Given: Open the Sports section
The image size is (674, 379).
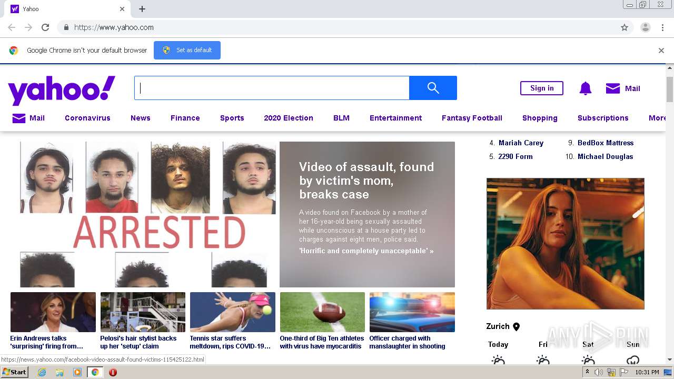Looking at the screenshot, I should [x=232, y=118].
